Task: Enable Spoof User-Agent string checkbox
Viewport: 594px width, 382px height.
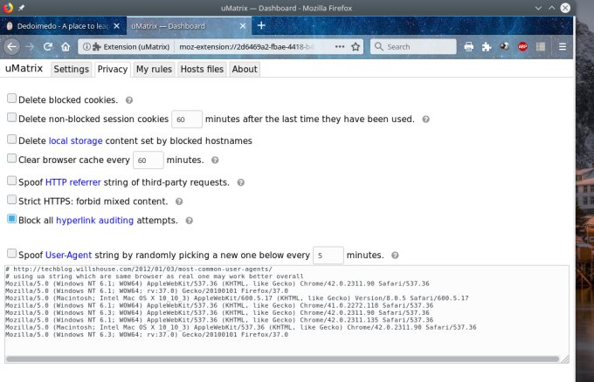Action: point(11,253)
